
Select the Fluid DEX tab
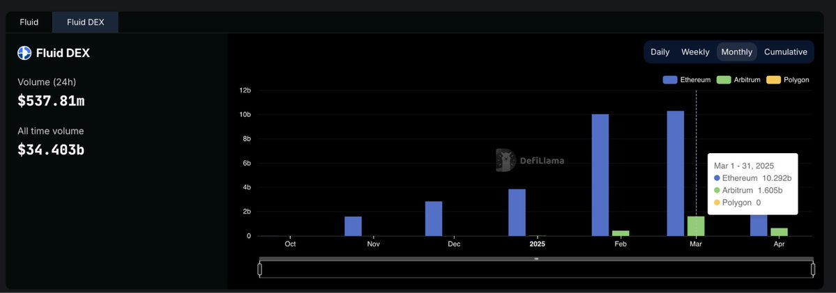(85, 22)
